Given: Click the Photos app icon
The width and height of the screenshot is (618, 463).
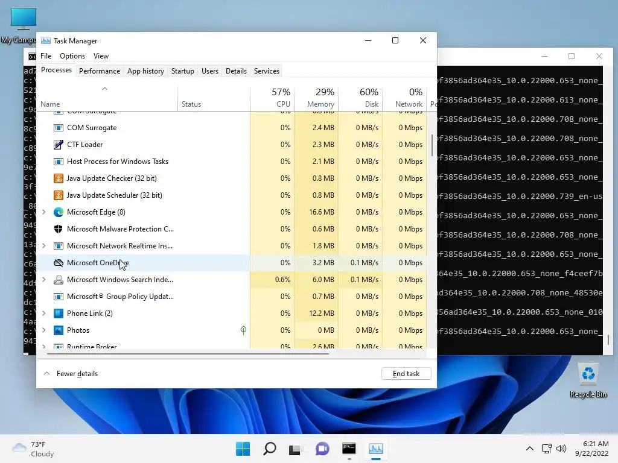Looking at the screenshot, I should (59, 330).
